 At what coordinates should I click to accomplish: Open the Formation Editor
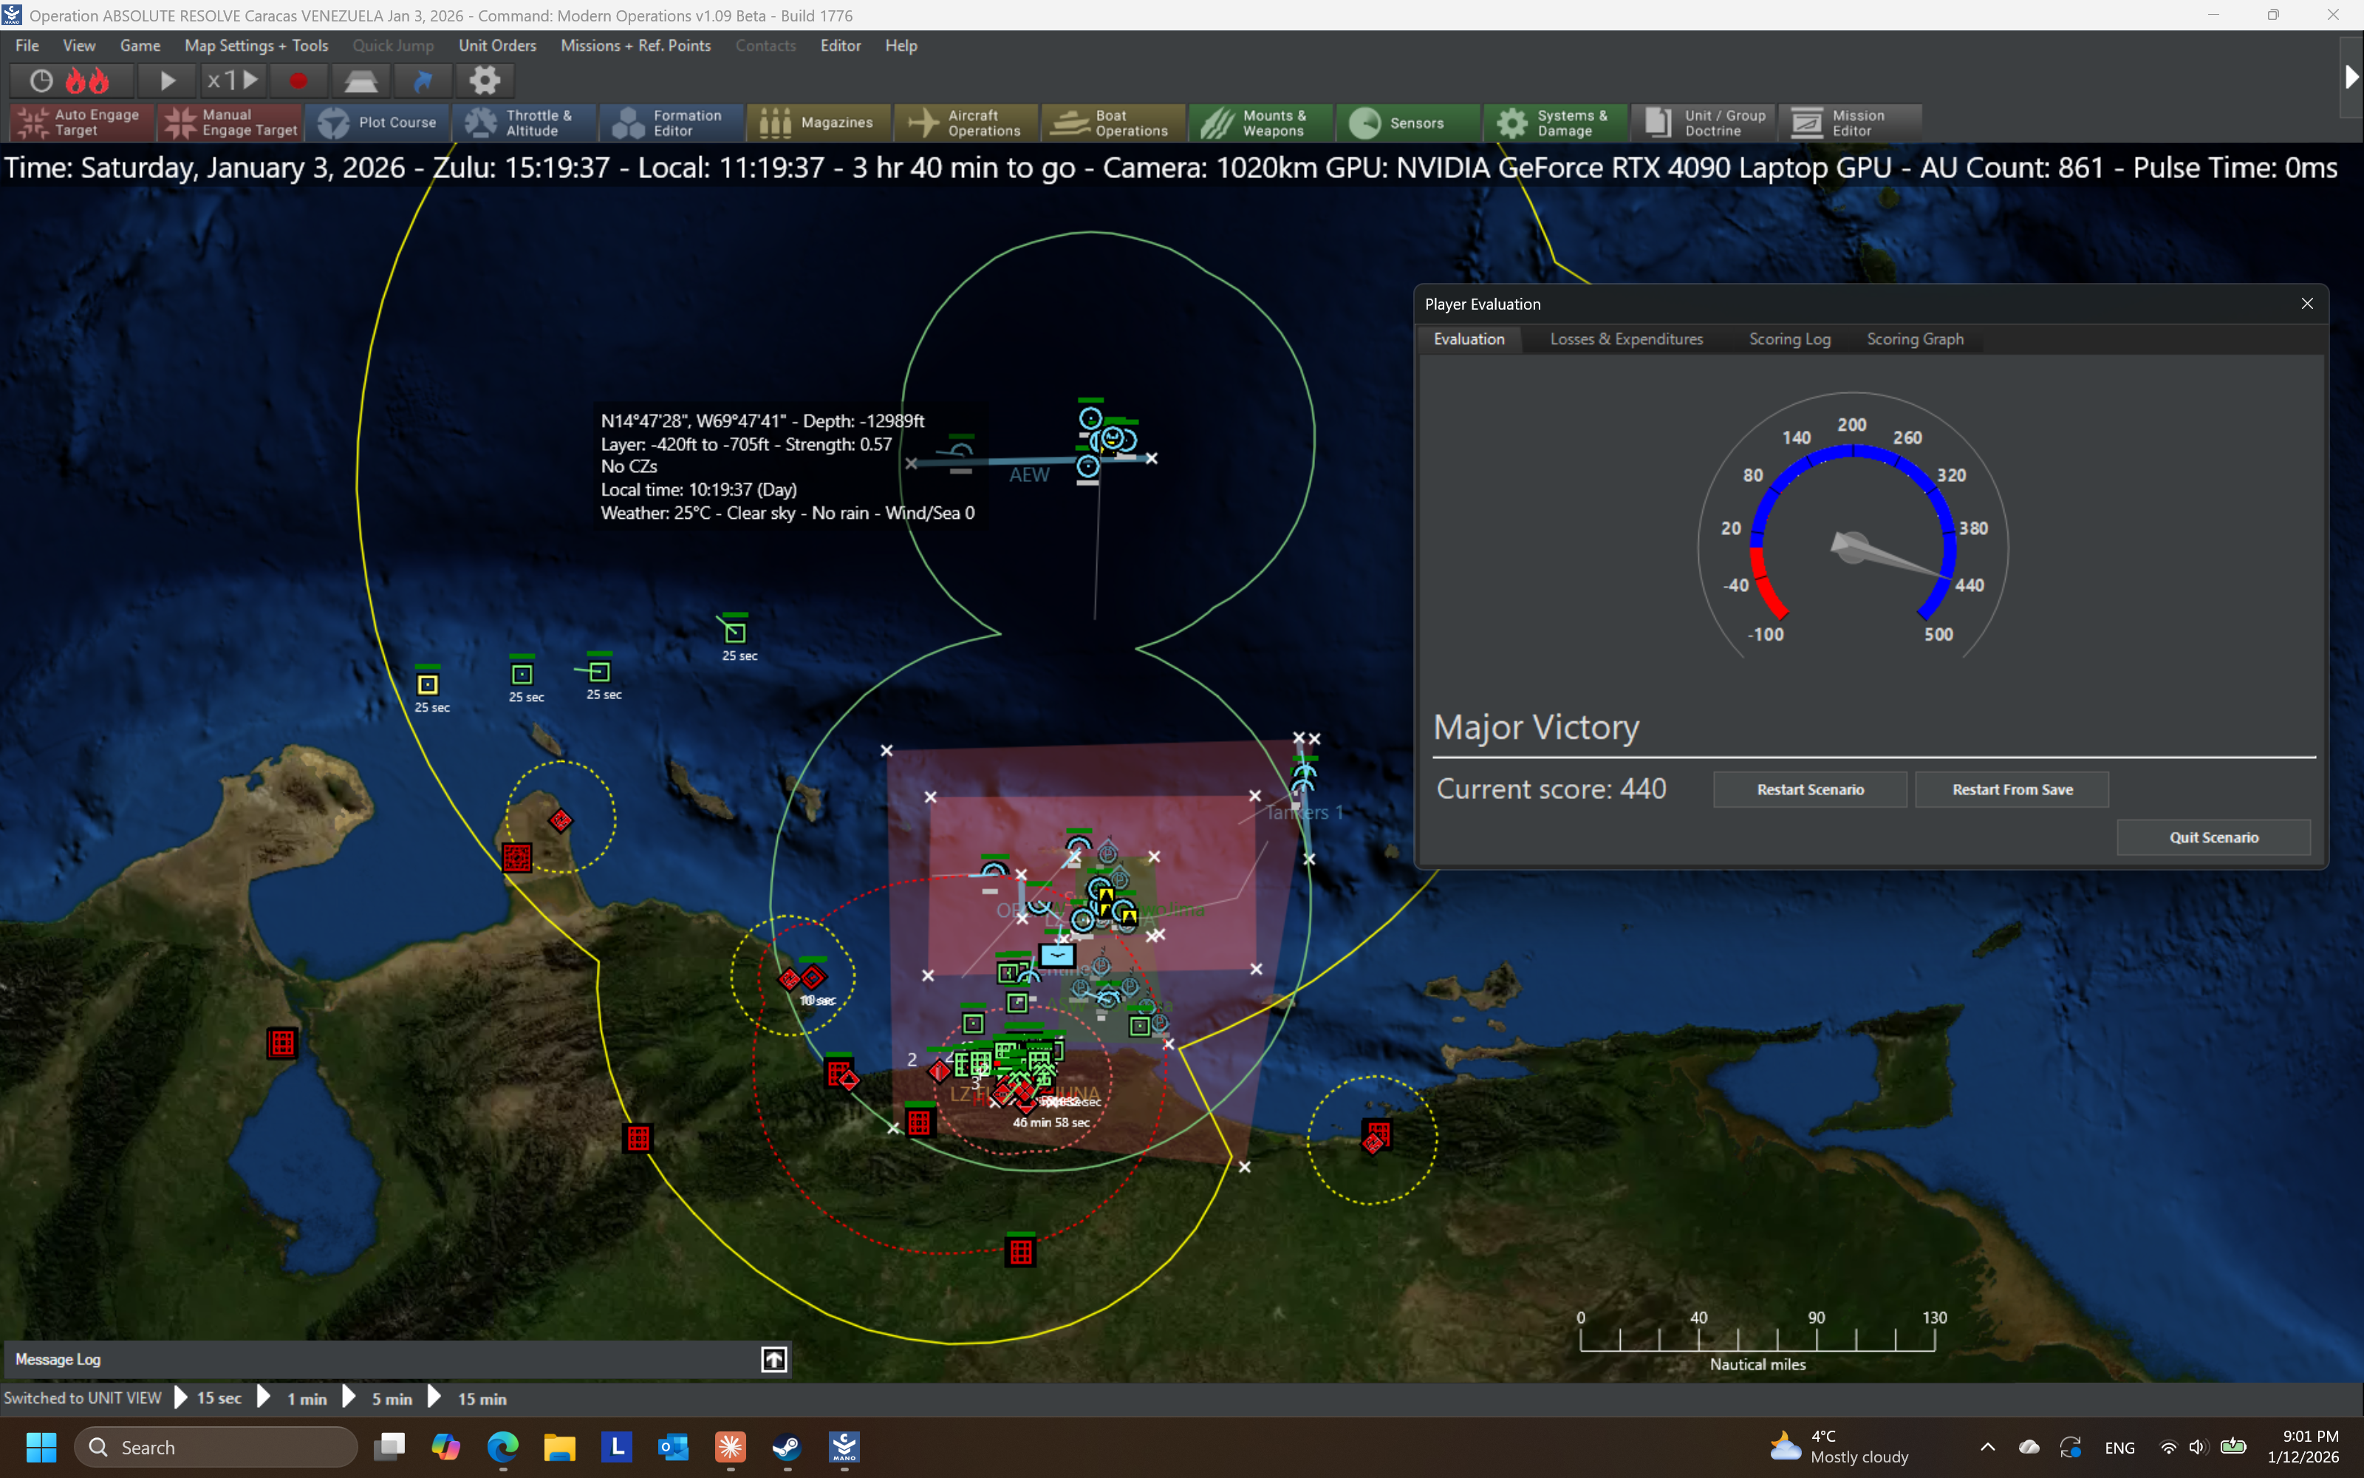tap(672, 122)
